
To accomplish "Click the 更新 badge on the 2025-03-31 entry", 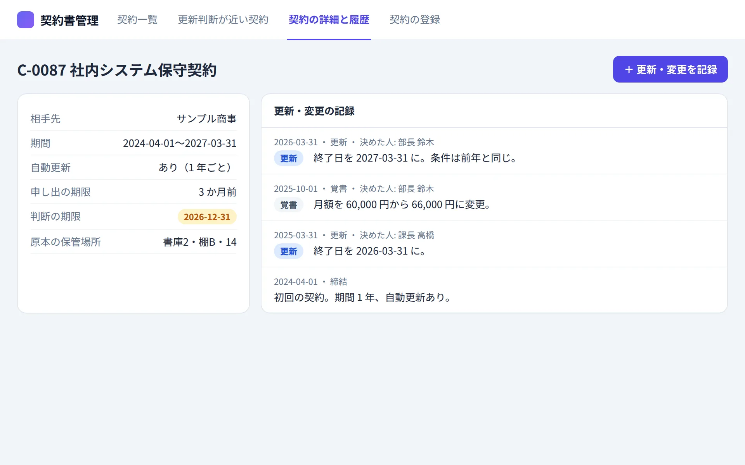I will pyautogui.click(x=289, y=251).
